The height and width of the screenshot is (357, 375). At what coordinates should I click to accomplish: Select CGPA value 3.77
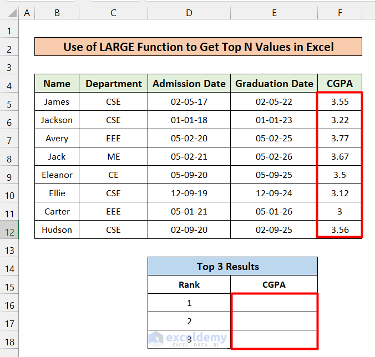(x=340, y=139)
